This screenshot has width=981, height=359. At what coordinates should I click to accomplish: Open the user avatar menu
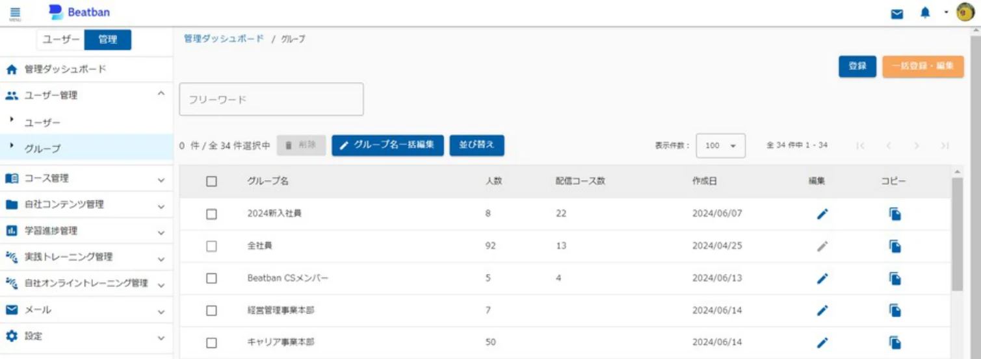pos(965,12)
